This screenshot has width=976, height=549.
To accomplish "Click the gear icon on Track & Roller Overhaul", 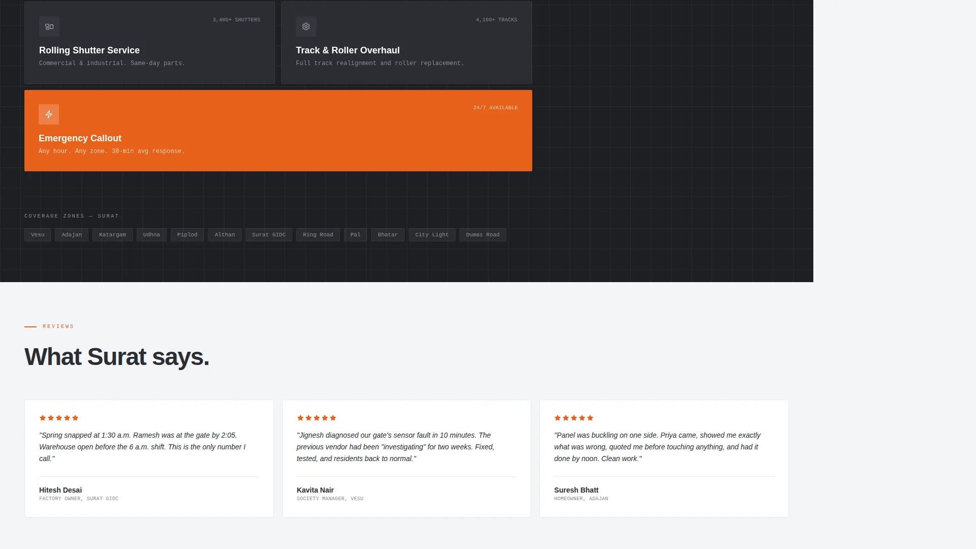I will coord(306,26).
